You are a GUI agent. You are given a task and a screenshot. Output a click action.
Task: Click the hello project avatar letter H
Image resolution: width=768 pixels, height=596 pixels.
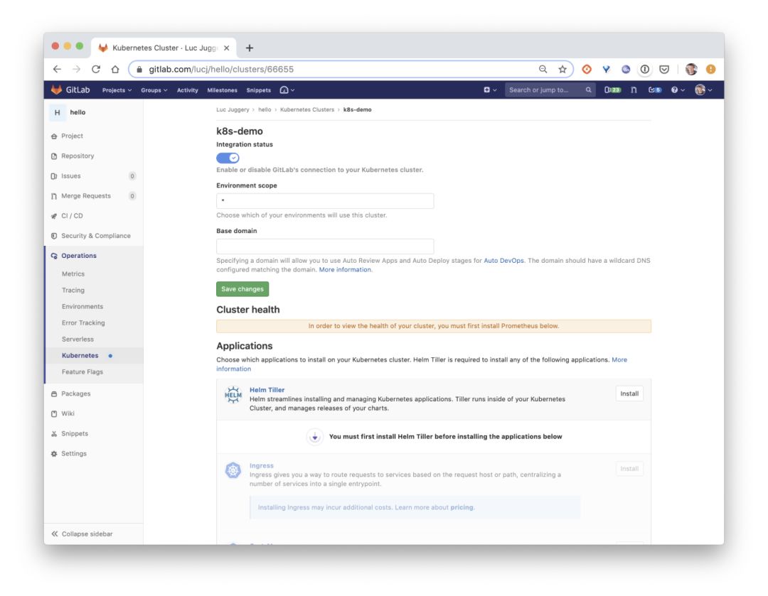[x=58, y=112]
